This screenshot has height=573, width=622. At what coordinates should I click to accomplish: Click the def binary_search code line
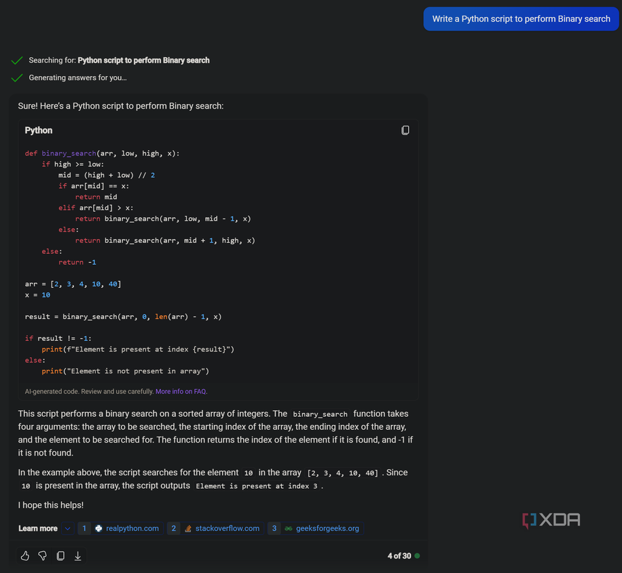102,153
